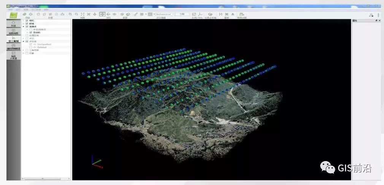384x185 pixels.
Task: Close the 属性 properties panel
Action: click(x=379, y=21)
